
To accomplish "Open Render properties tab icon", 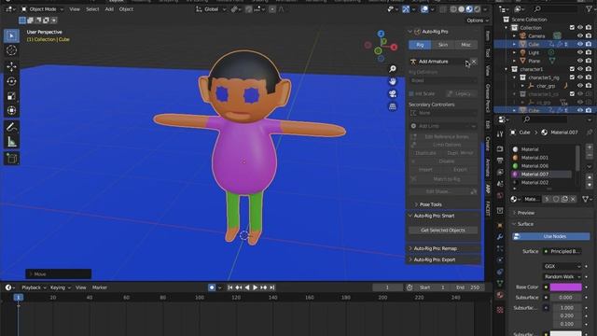I will 500,149.
